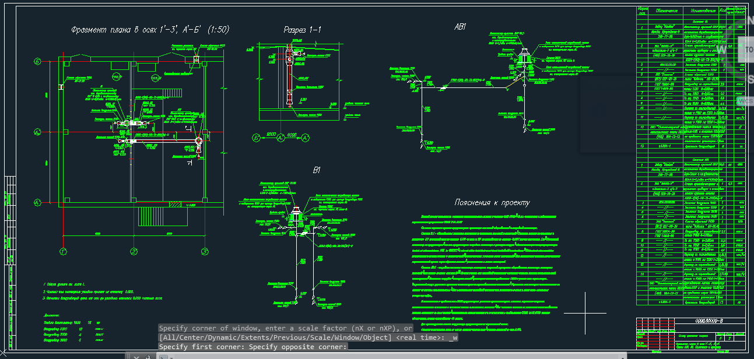Screen dimensions: 754x359
Task: Click the 'Specify first corner' command input line
Action: 252,347
